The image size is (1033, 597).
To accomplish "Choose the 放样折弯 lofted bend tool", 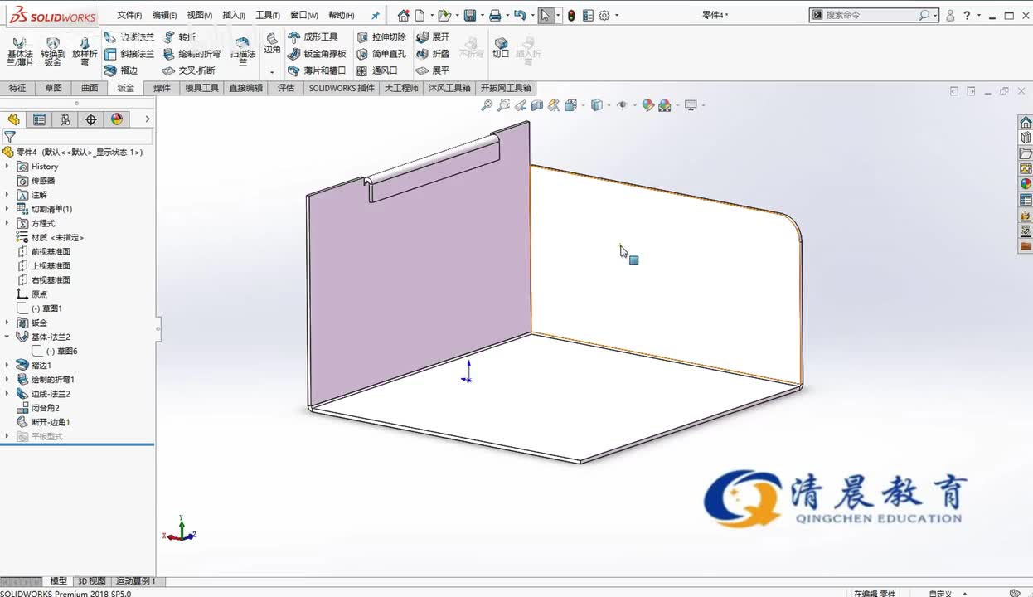I will 85,51.
